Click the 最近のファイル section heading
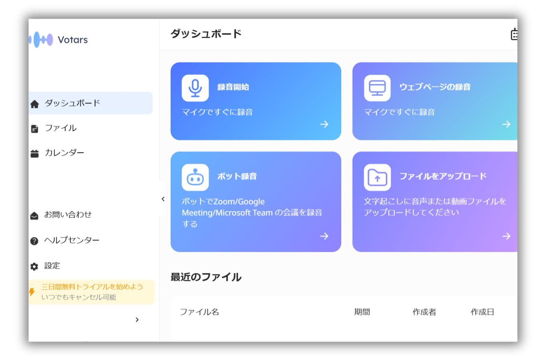This screenshot has width=546, height=361. pos(206,277)
